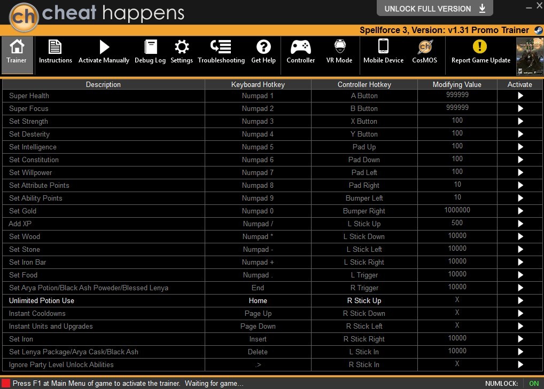544x389 pixels.
Task: Click the Insert keyboard hotkey cell
Action: tap(258, 339)
